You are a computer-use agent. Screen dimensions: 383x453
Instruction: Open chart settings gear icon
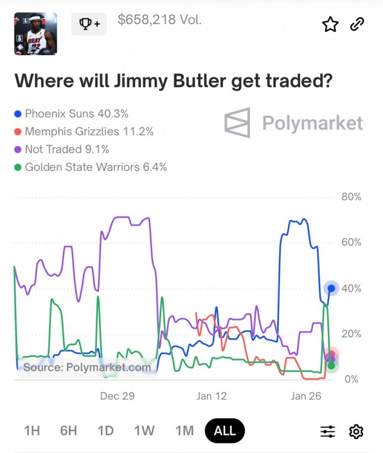pos(356,432)
